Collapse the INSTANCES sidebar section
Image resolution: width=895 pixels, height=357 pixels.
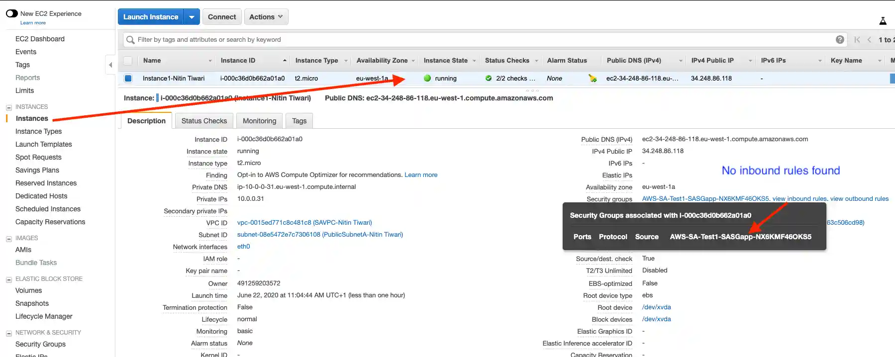[x=8, y=107]
